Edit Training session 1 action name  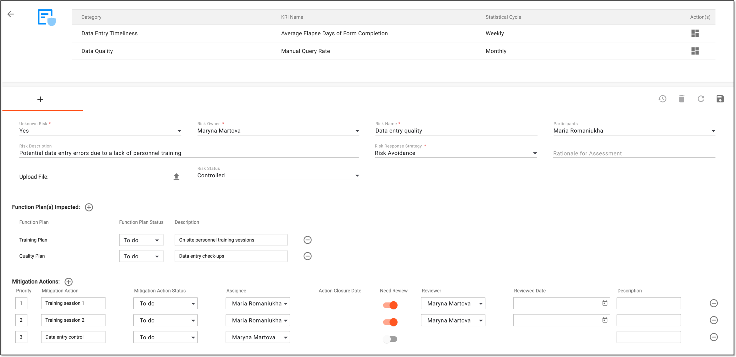tap(73, 303)
